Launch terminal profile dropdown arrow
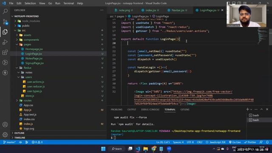Screen dimensions: 272x153 (x=251, y=109)
